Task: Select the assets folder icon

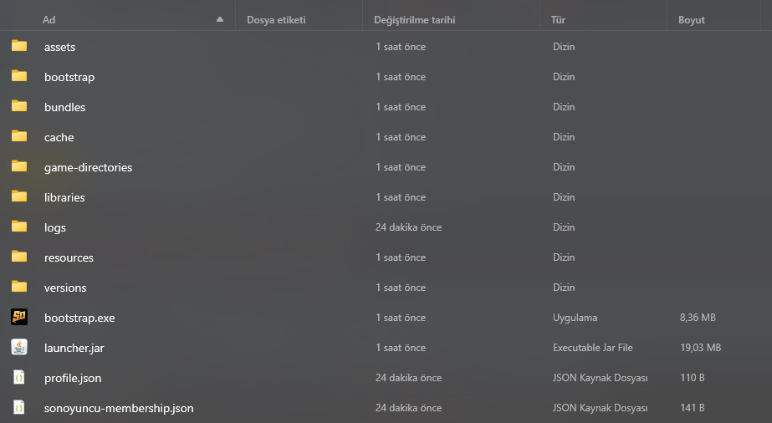Action: click(x=19, y=46)
